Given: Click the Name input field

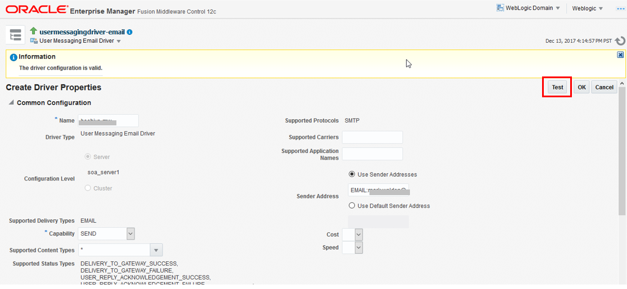Looking at the screenshot, I should (109, 120).
